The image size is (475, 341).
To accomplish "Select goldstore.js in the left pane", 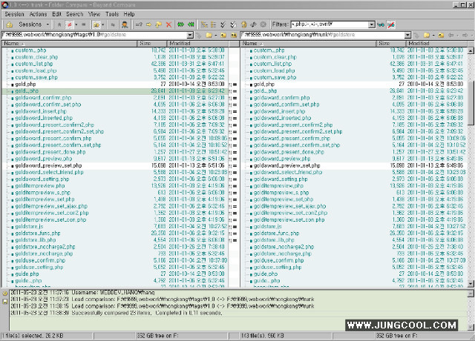I will (x=29, y=227).
